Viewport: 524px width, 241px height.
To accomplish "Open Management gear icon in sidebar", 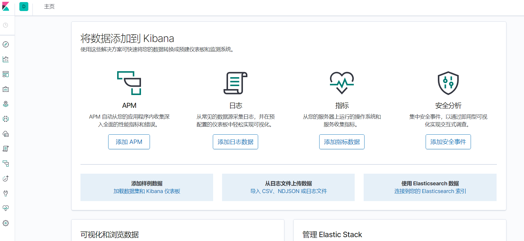I will point(6,223).
